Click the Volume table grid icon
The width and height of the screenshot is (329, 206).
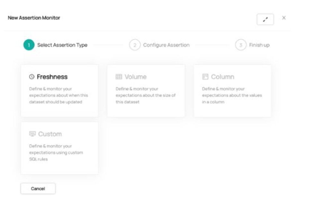pyautogui.click(x=119, y=77)
